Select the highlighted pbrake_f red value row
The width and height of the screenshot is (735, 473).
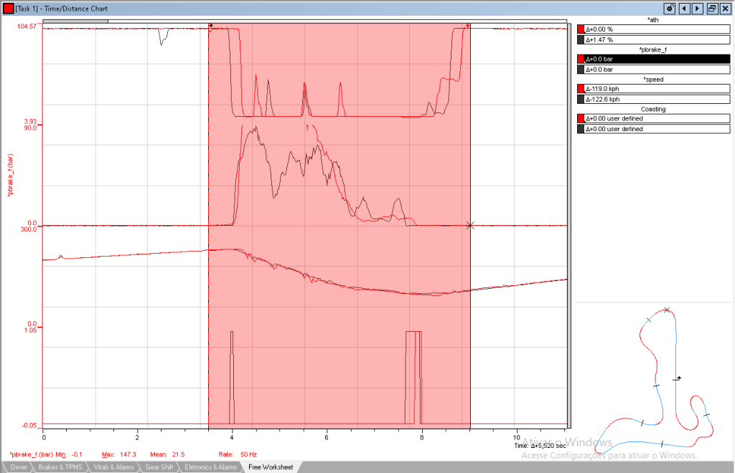(x=657, y=59)
